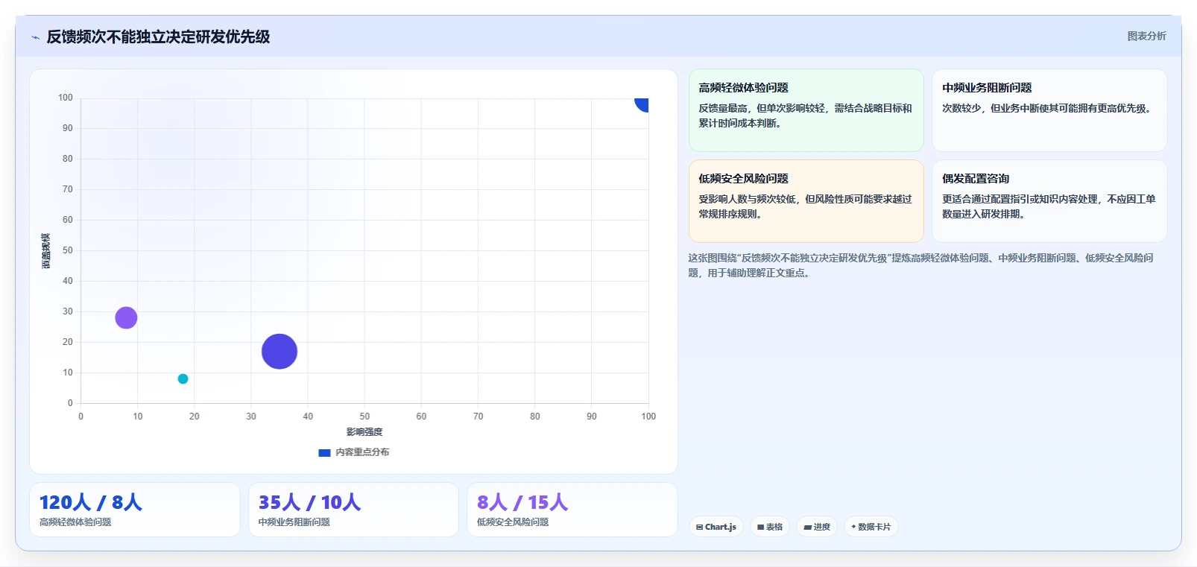Screen dimensions: 1197x567
Task: Click the 中频业务阻断问题 label under 35人
Action: pos(294,522)
